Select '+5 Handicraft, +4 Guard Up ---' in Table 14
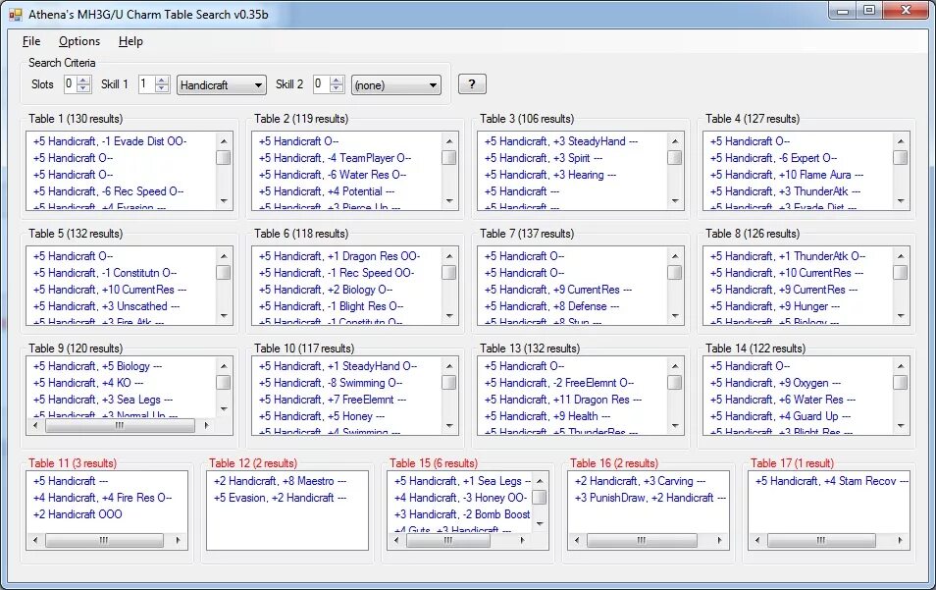The width and height of the screenshot is (936, 590). click(780, 416)
